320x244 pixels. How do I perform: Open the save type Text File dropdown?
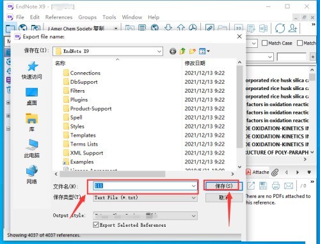tap(193, 197)
